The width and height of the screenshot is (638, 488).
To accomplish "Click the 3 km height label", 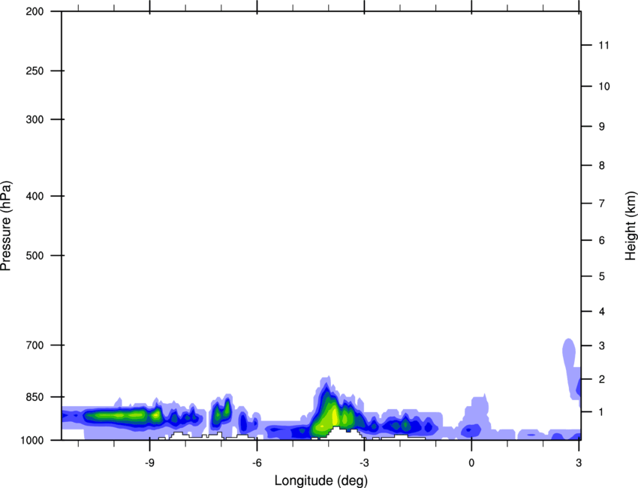I will point(602,346).
